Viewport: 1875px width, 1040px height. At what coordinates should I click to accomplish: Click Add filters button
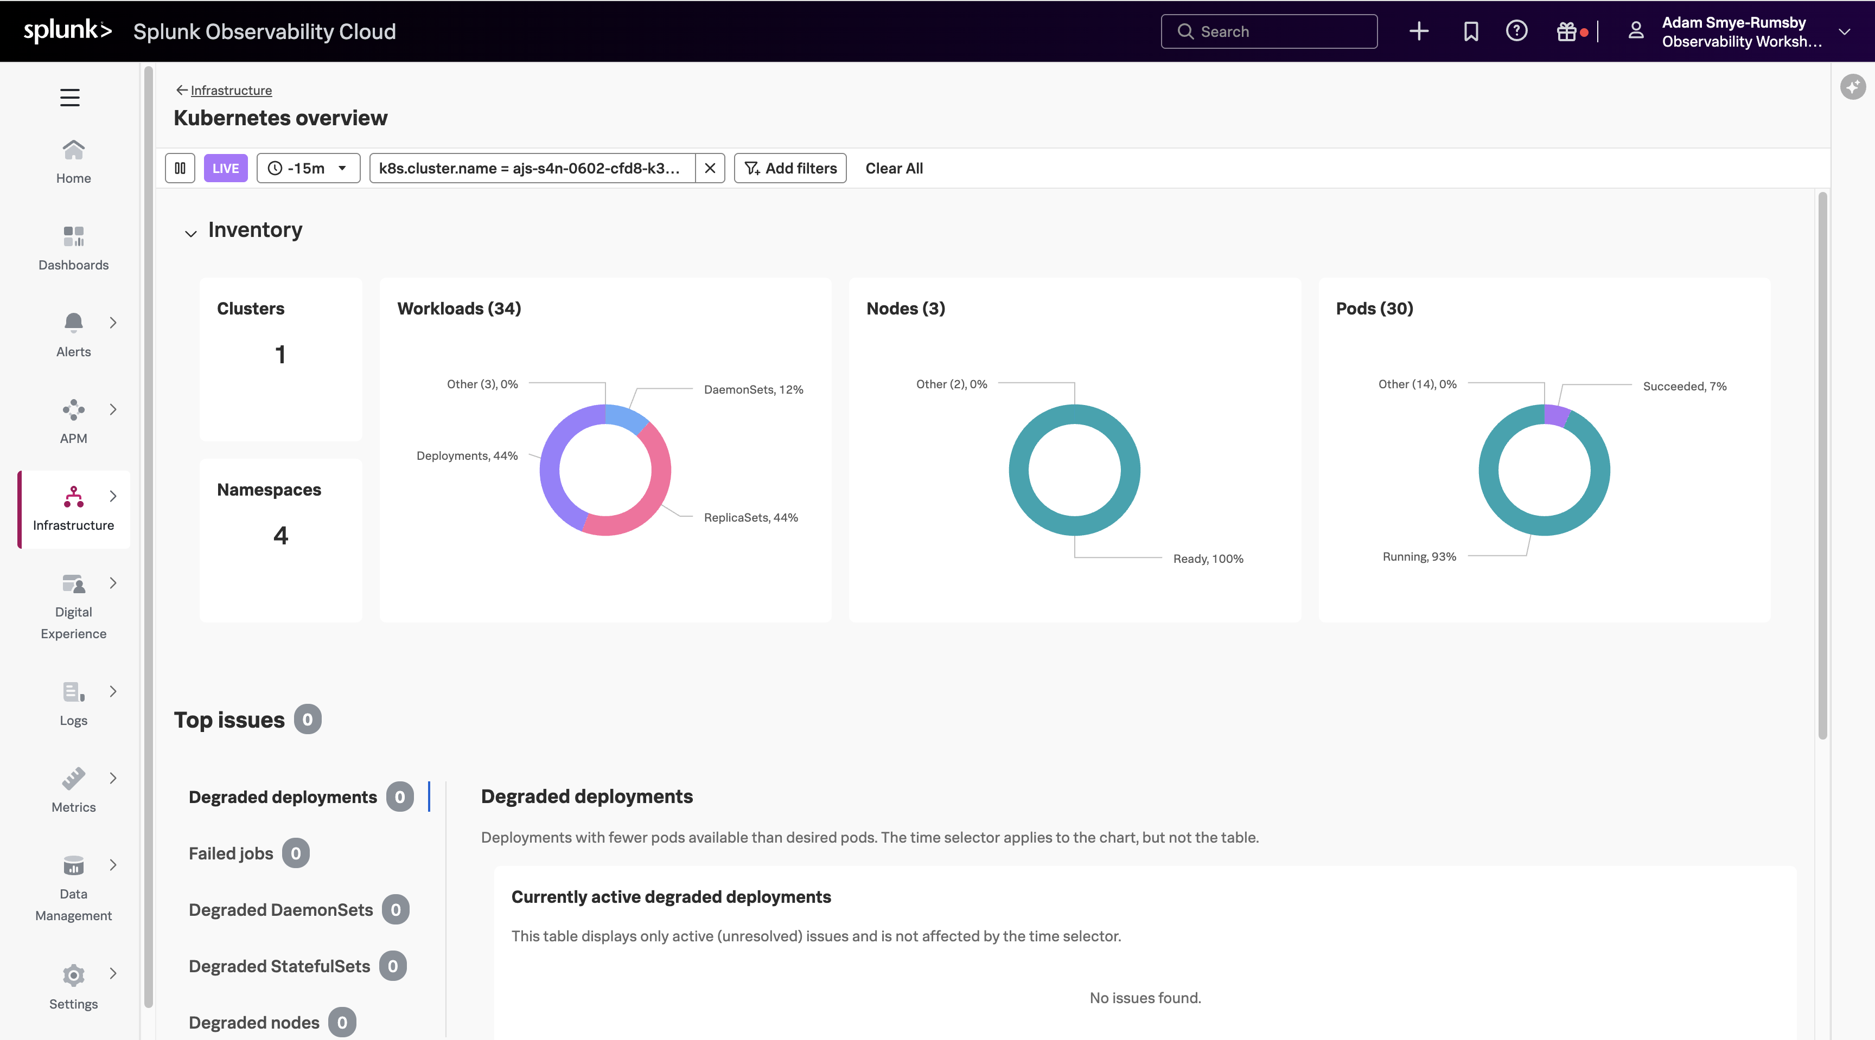(x=790, y=168)
